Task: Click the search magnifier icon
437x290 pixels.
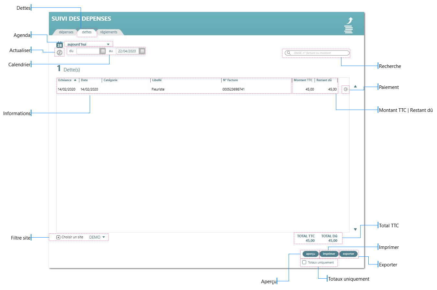Action: pyautogui.click(x=288, y=53)
